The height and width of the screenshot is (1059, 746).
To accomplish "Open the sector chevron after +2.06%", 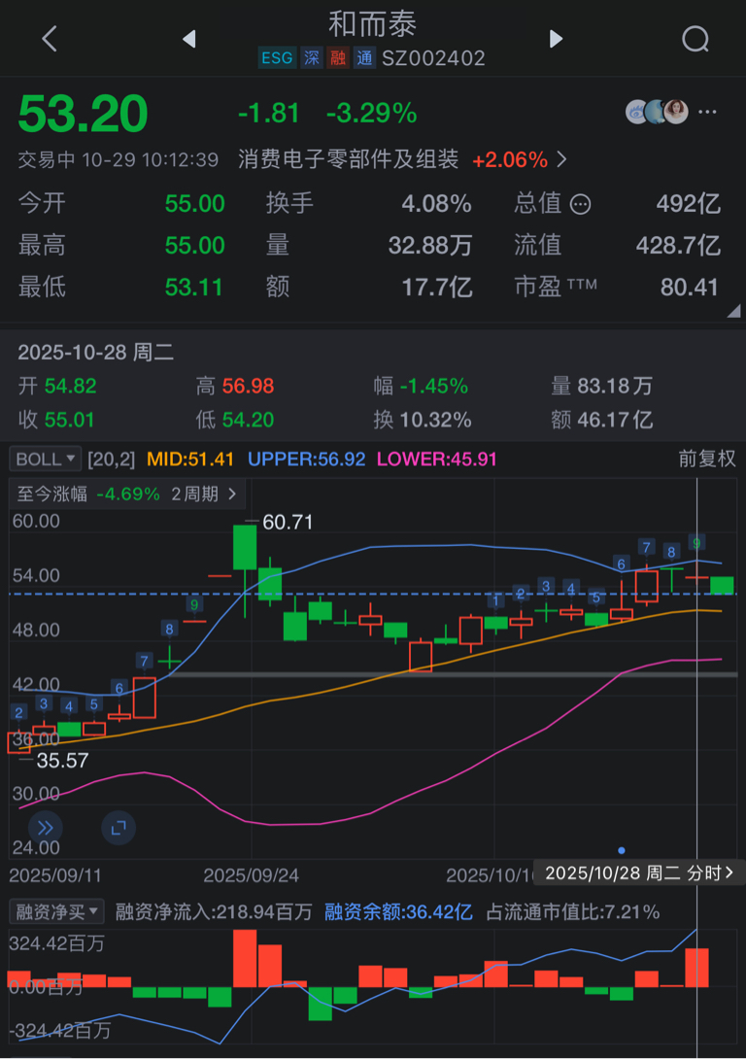I will (561, 160).
